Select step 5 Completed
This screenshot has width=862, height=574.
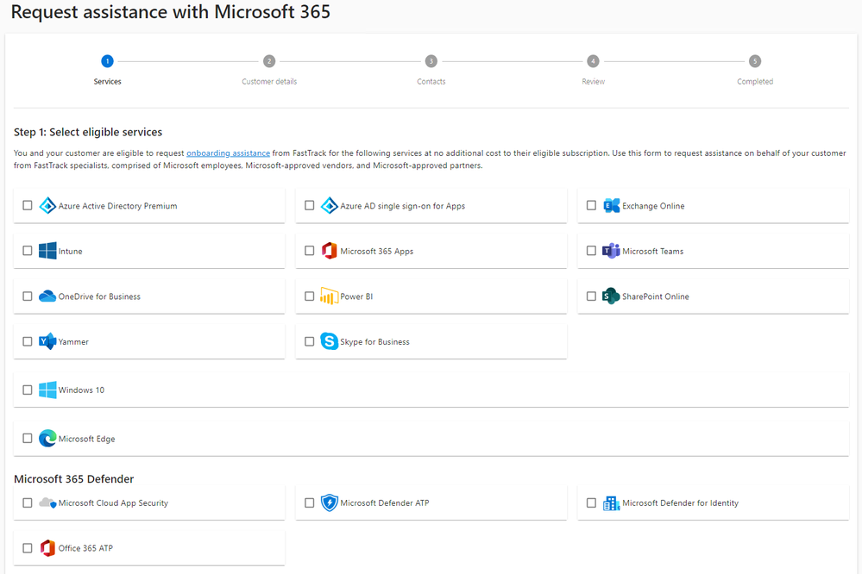tap(755, 61)
